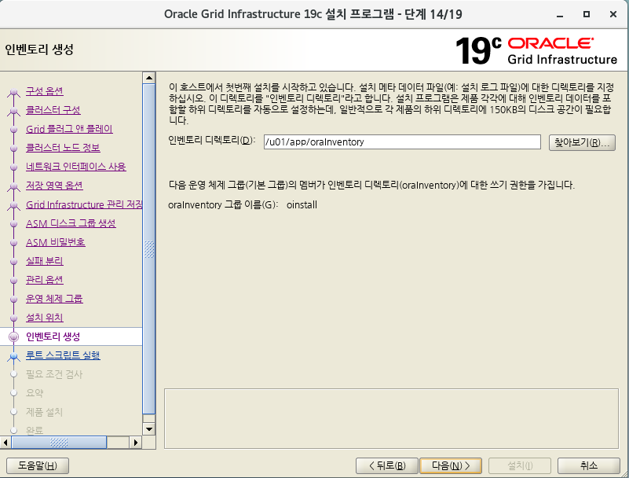Click the active step icon beside 인벤토리 생성
The height and width of the screenshot is (478, 629).
[x=13, y=336]
